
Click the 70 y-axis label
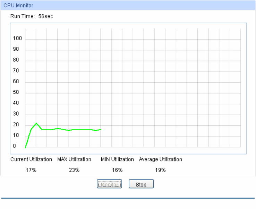click(x=16, y=70)
